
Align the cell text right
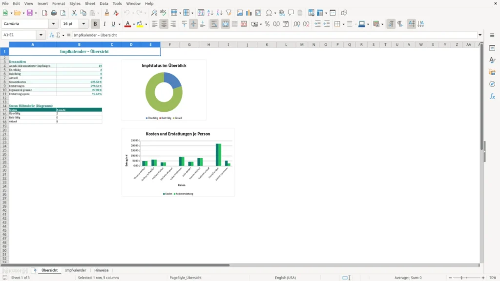tap(173, 24)
